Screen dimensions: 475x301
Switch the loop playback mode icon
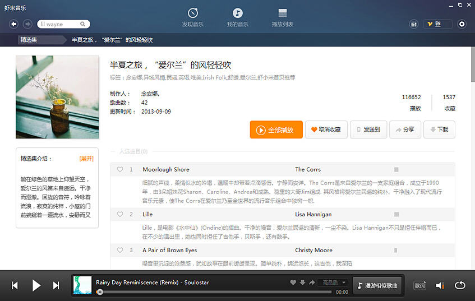(x=460, y=285)
